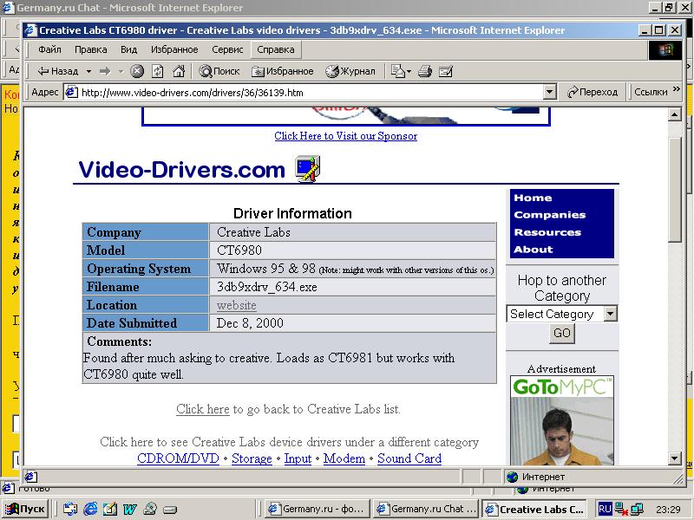Open the CDROM/DVD category link

click(178, 458)
